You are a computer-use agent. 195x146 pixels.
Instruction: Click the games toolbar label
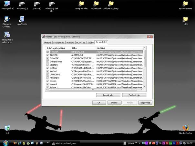131,143
